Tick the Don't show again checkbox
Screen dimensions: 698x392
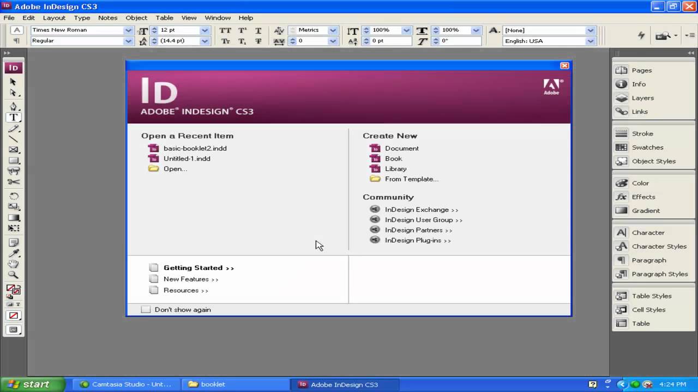[146, 309]
